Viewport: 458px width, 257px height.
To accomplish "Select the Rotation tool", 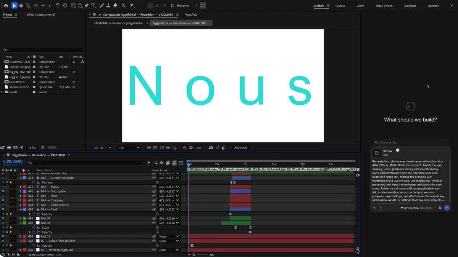I will point(58,6).
